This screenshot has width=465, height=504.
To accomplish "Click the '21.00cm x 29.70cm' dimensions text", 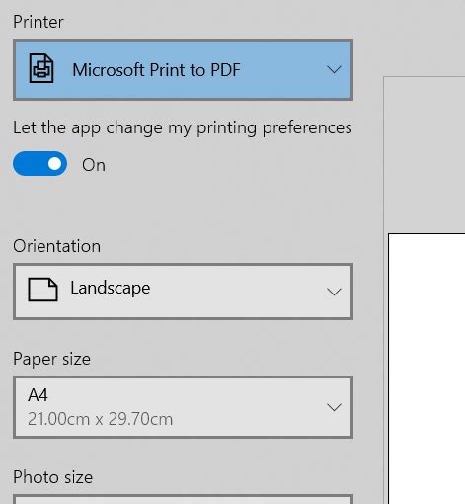I will point(101,419).
